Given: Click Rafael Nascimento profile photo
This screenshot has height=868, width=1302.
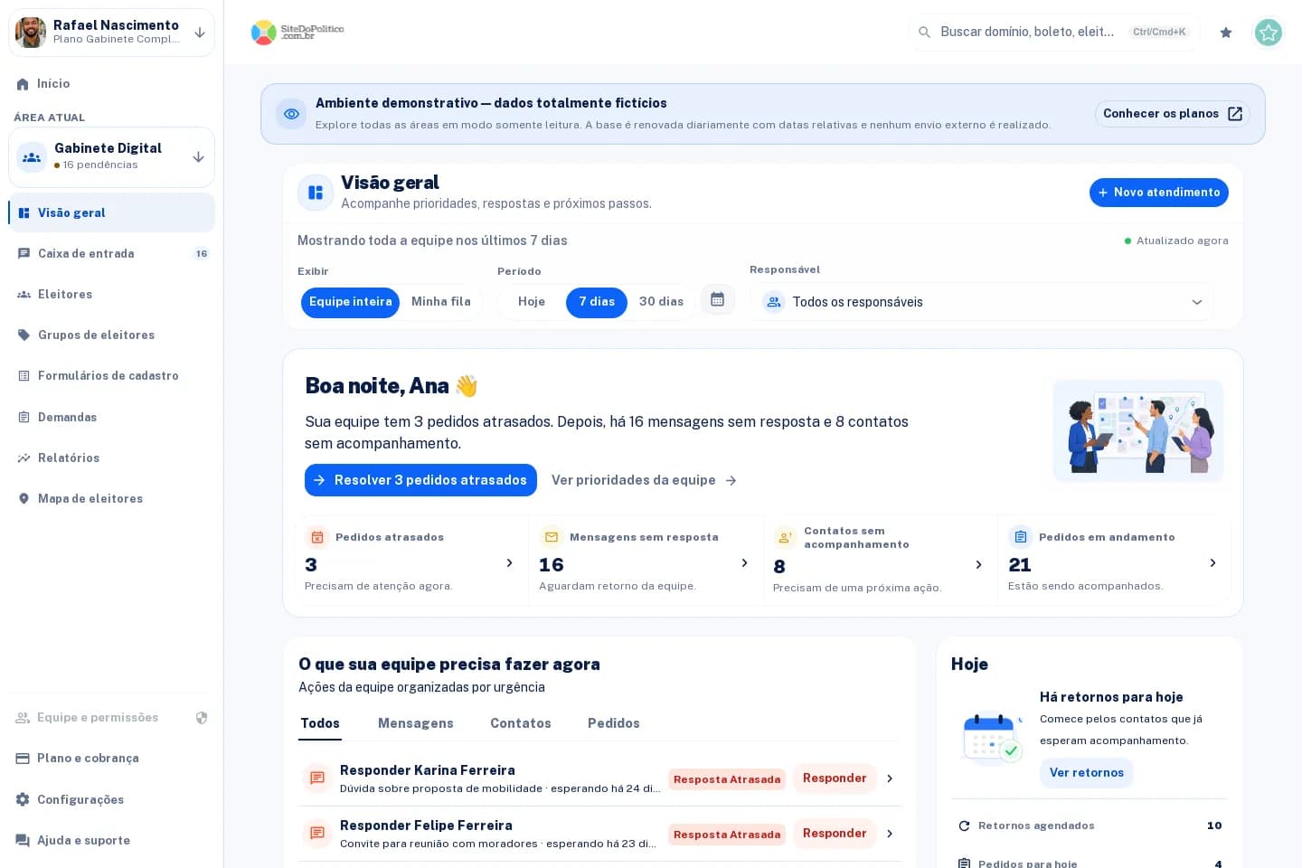Looking at the screenshot, I should coord(31,33).
